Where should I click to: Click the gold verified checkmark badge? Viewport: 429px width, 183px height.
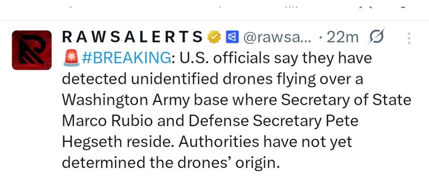214,38
